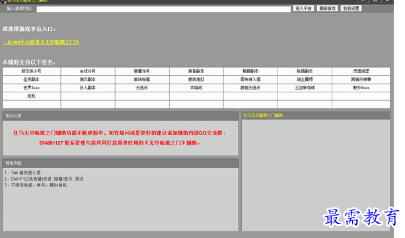This screenshot has height=238, width=405.
Task: Click the game URL input field
Action: pos(163,9)
